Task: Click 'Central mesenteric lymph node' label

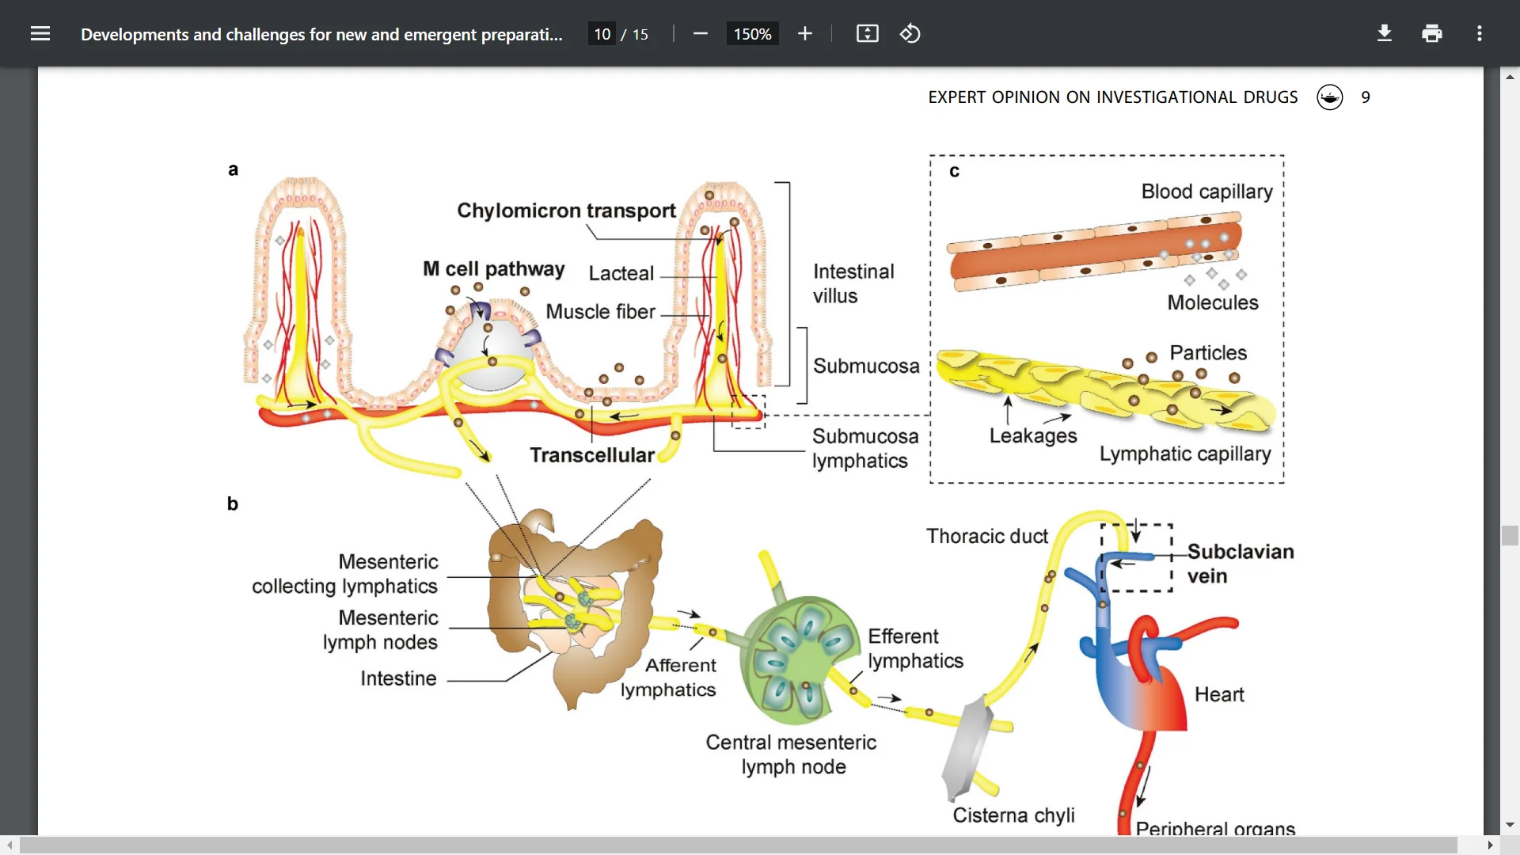Action: point(792,754)
